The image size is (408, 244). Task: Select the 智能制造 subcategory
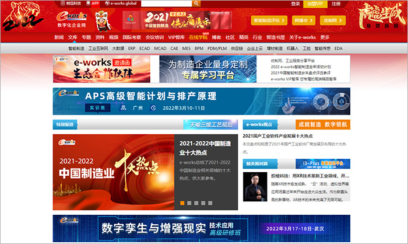[x=76, y=48]
